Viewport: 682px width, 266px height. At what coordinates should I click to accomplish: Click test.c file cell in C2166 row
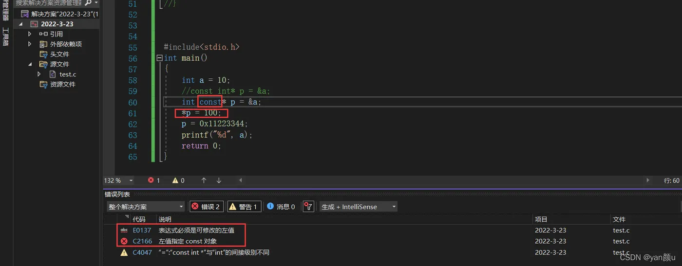621,241
